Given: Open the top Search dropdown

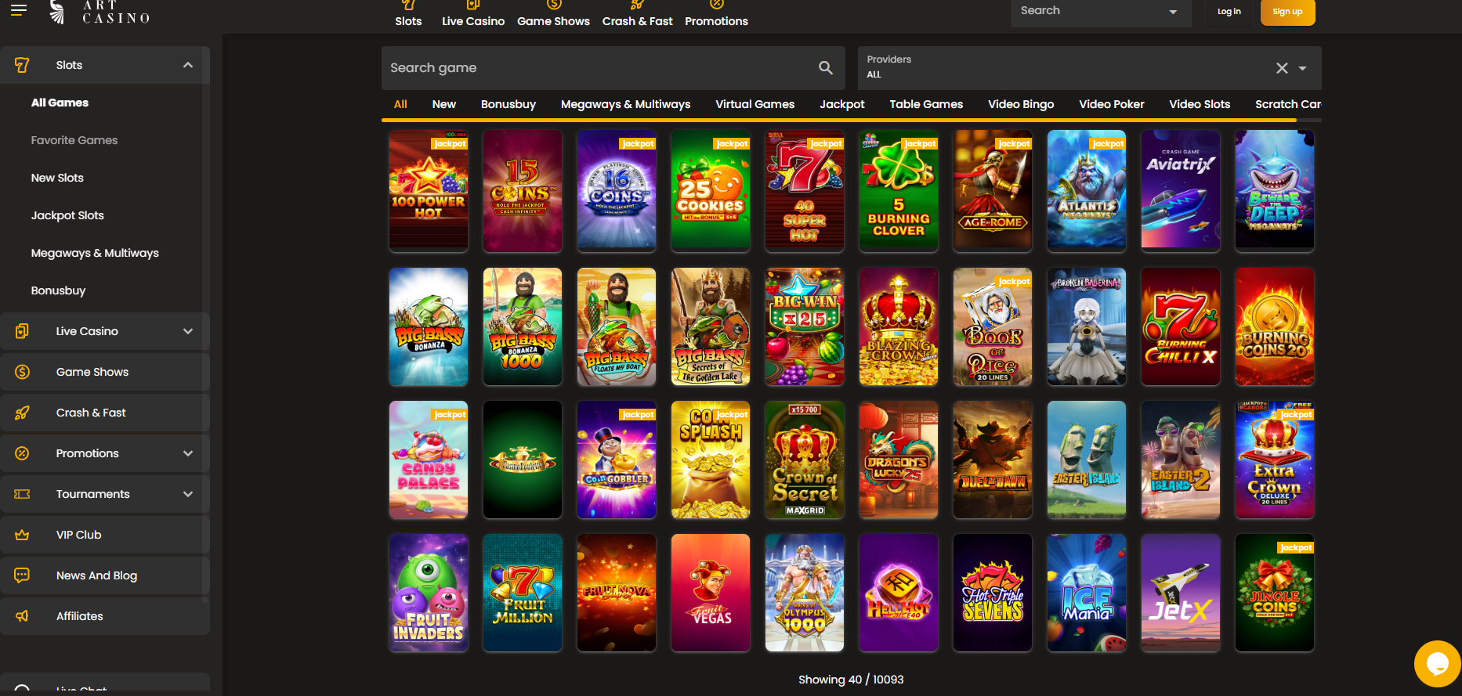Looking at the screenshot, I should click(1101, 12).
